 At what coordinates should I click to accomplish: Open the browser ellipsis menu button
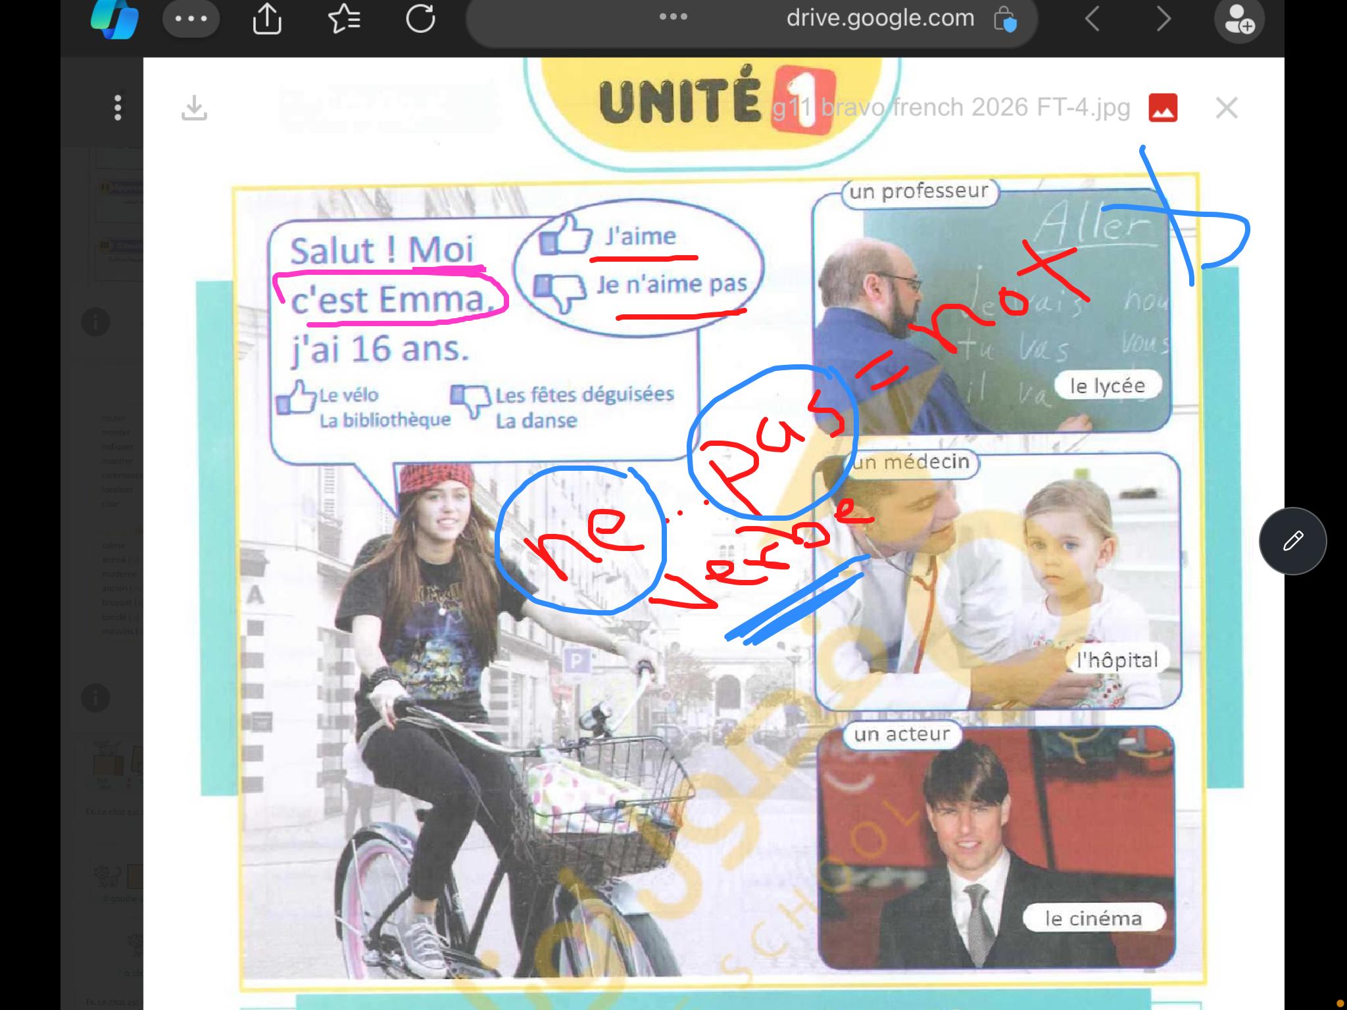191,19
